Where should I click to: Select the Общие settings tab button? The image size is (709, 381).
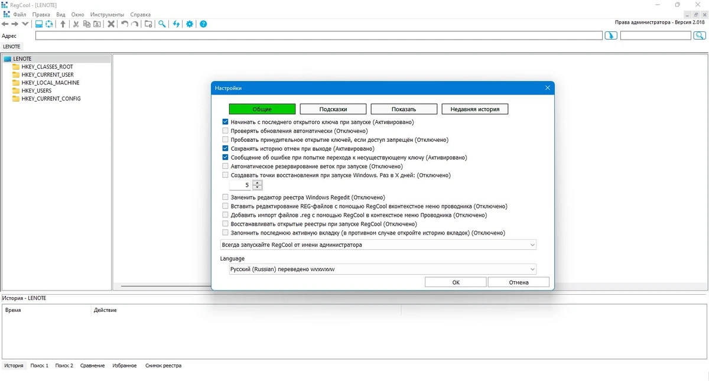tap(262, 109)
